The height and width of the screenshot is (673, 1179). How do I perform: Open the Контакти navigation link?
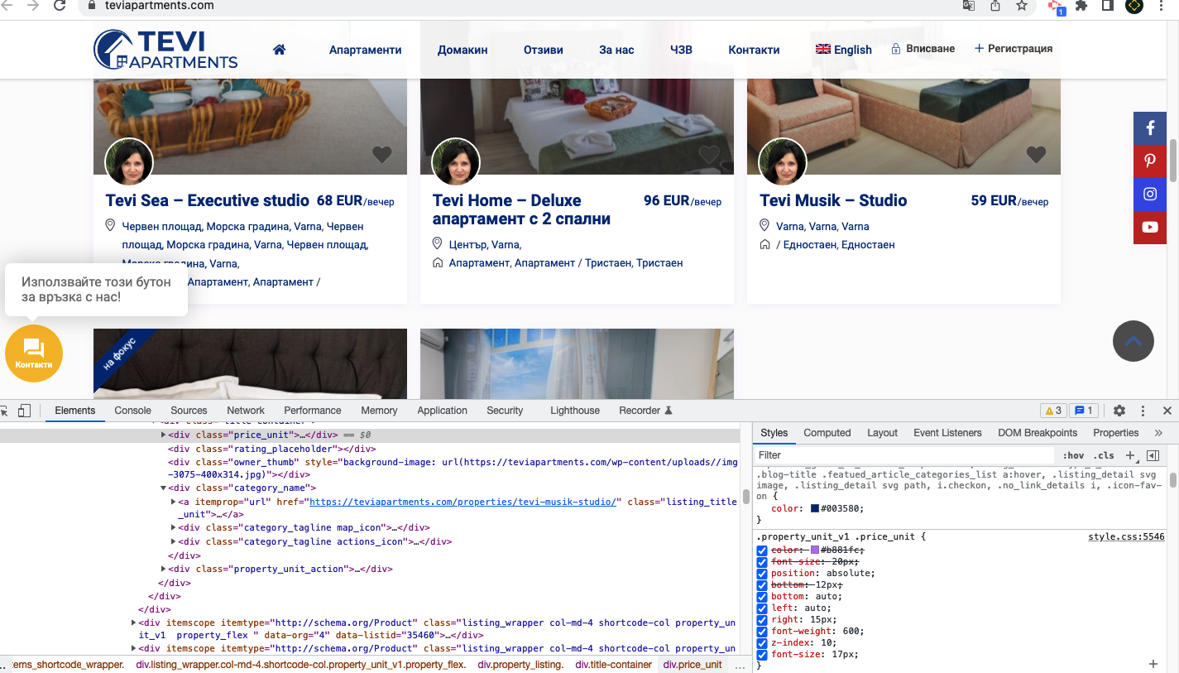click(754, 50)
